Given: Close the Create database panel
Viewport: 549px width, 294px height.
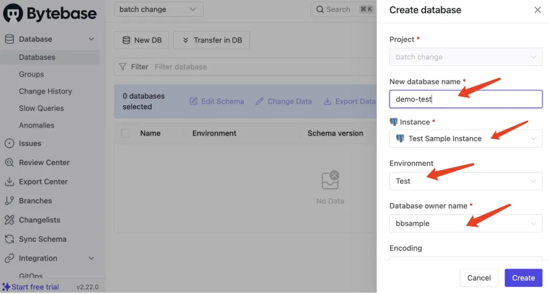Looking at the screenshot, I should (x=537, y=10).
